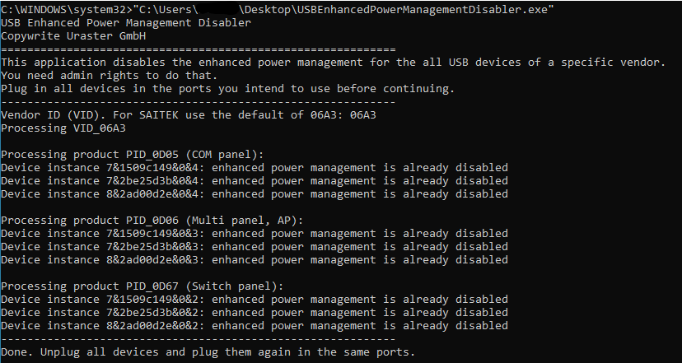Click the 'PID_0D67 (Switch panel)' heading

142,286
